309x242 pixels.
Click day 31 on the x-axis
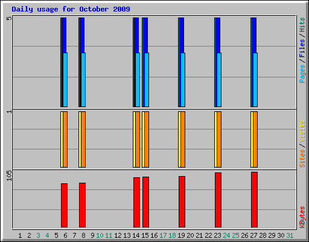click(290, 235)
